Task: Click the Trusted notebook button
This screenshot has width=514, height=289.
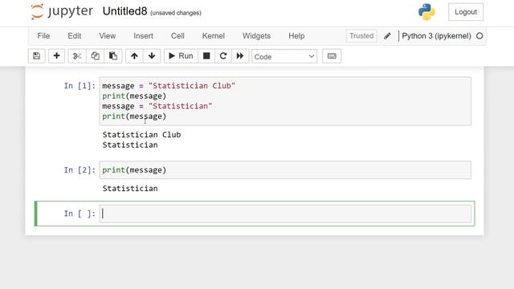Action: (361, 35)
